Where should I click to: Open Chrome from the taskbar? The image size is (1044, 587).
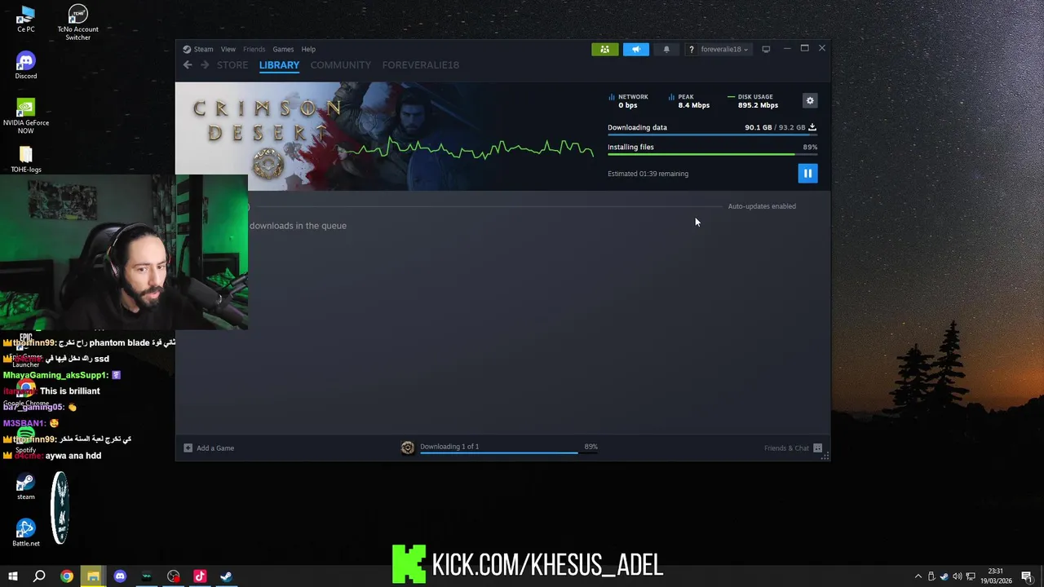67,576
